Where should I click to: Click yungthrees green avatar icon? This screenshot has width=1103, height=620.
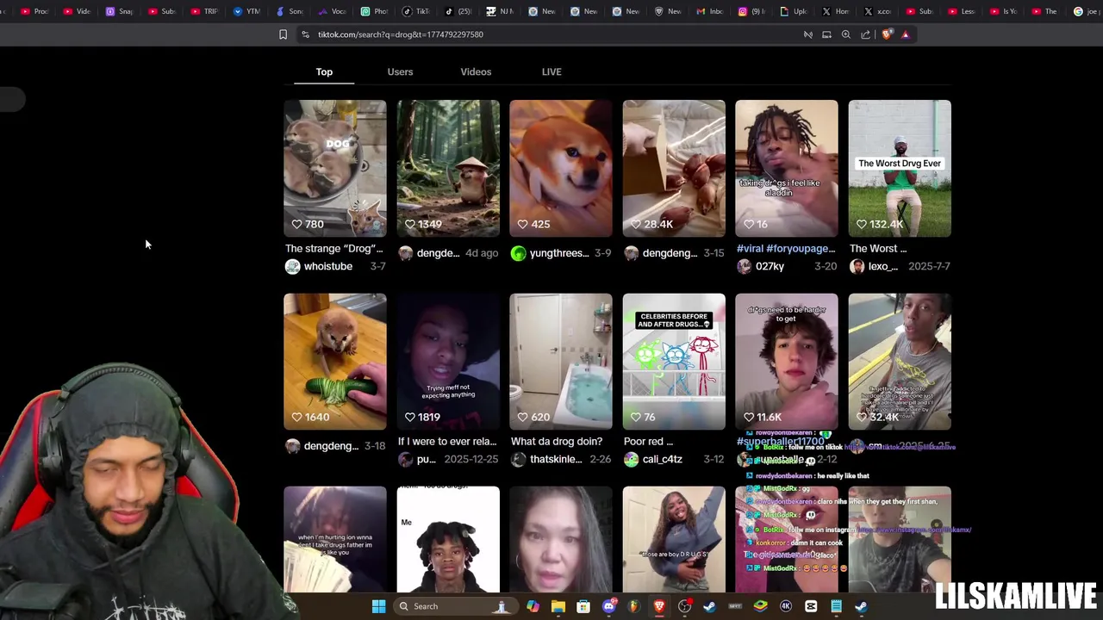click(x=518, y=253)
